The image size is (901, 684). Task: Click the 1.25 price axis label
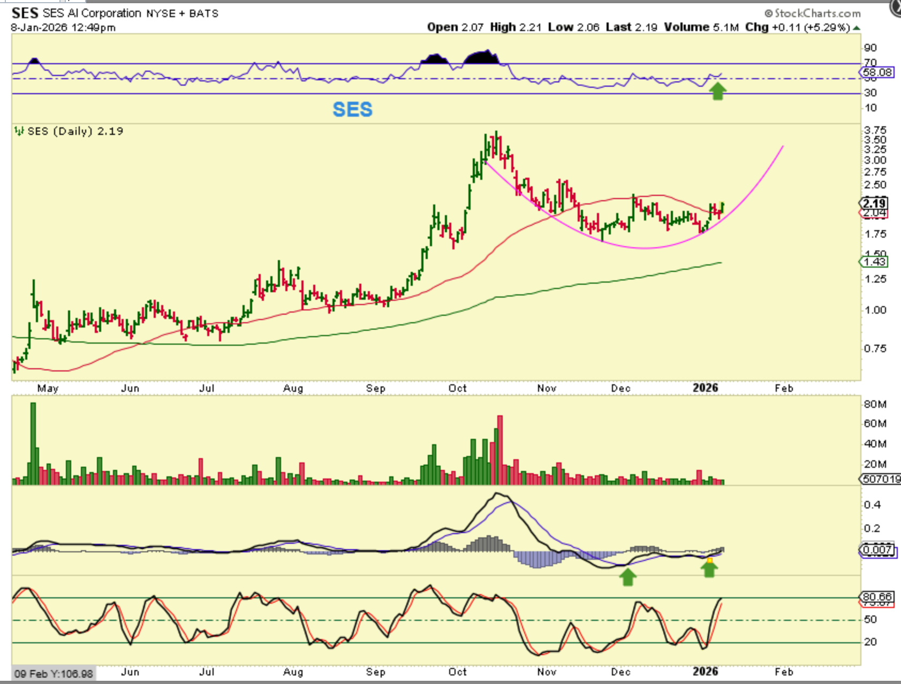(x=875, y=279)
